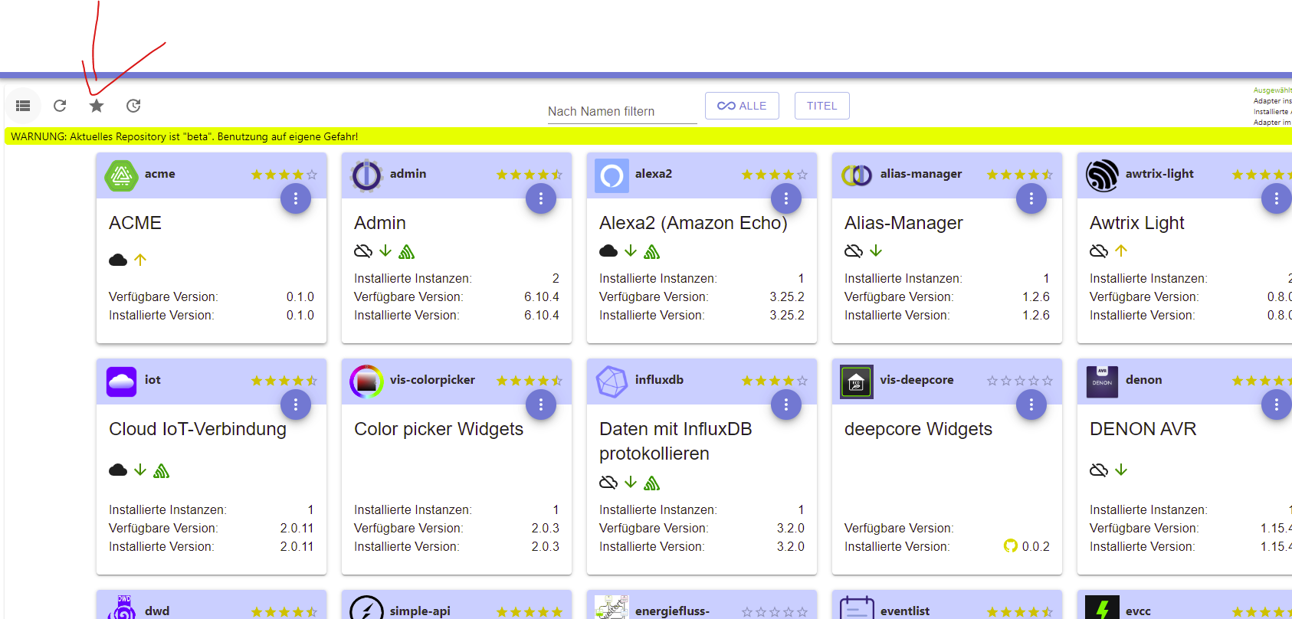Viewport: 1292px width, 619px height.
Task: Click the admin adapter logo
Action: click(366, 175)
